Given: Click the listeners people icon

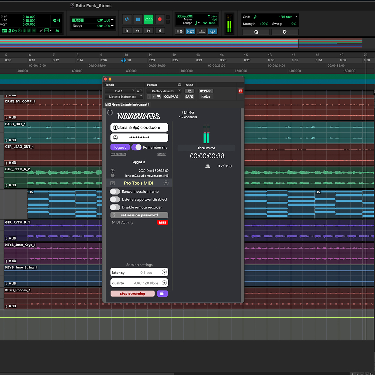Looking at the screenshot, I should [x=208, y=166].
